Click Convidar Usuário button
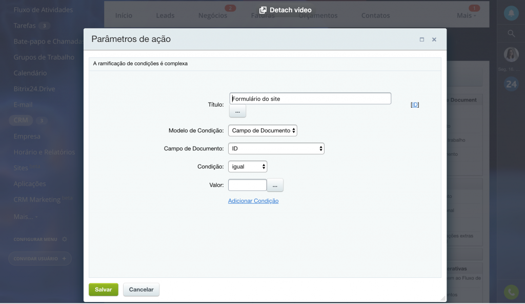525x304 pixels. [40, 259]
